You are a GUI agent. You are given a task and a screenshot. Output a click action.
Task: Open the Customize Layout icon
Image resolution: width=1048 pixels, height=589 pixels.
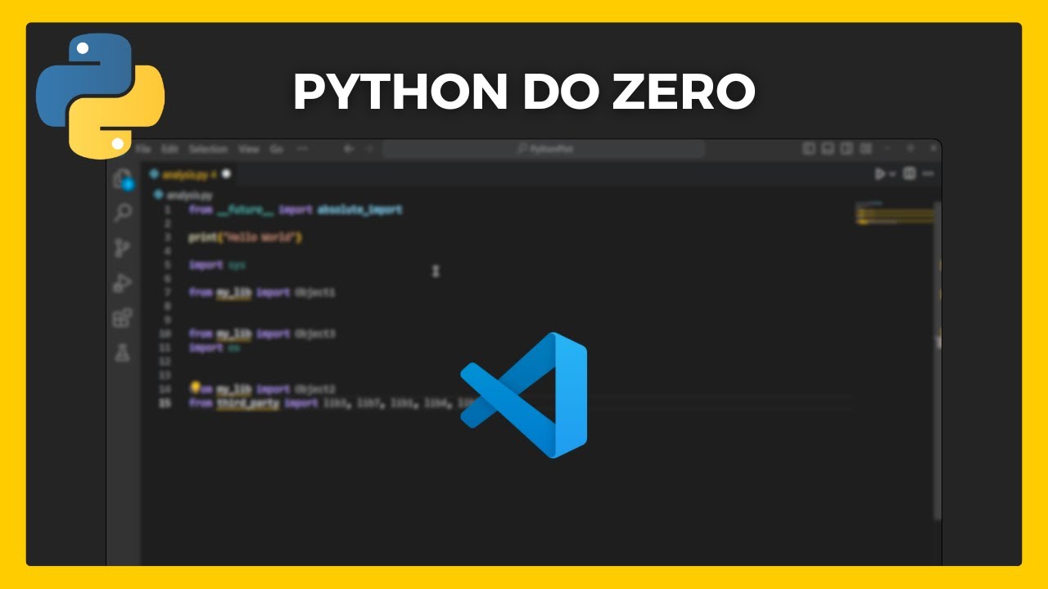pos(866,149)
